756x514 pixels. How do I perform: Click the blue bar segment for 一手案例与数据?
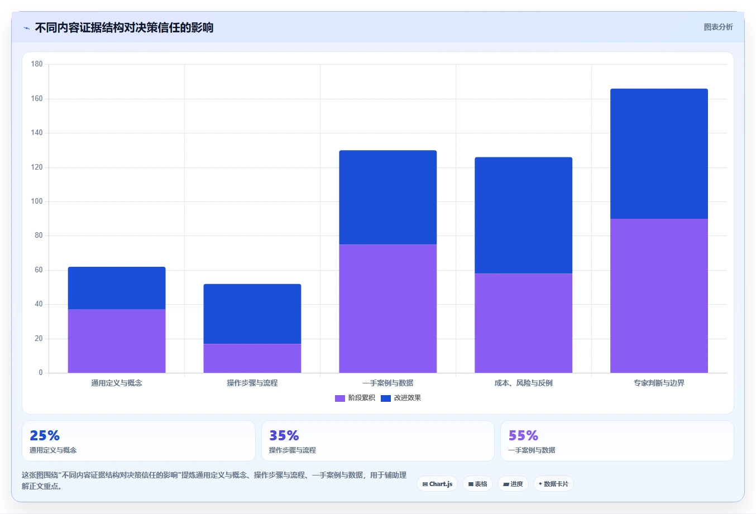[388, 197]
